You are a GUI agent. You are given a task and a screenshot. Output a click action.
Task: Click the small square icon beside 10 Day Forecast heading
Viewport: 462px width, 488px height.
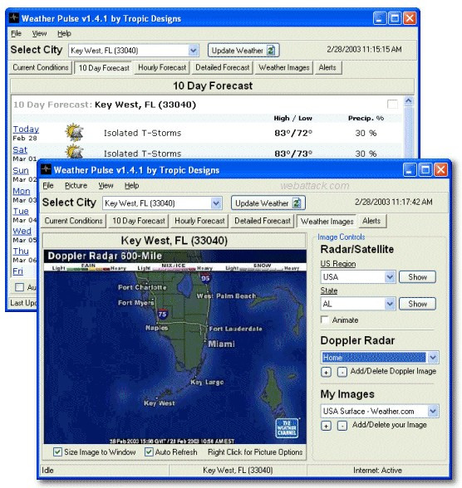(x=392, y=104)
